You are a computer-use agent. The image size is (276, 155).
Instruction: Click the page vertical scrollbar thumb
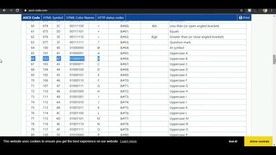(x=274, y=59)
